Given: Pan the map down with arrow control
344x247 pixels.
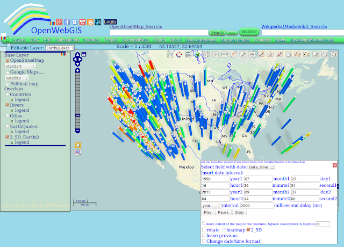Looking at the screenshot, I should [x=77, y=64].
